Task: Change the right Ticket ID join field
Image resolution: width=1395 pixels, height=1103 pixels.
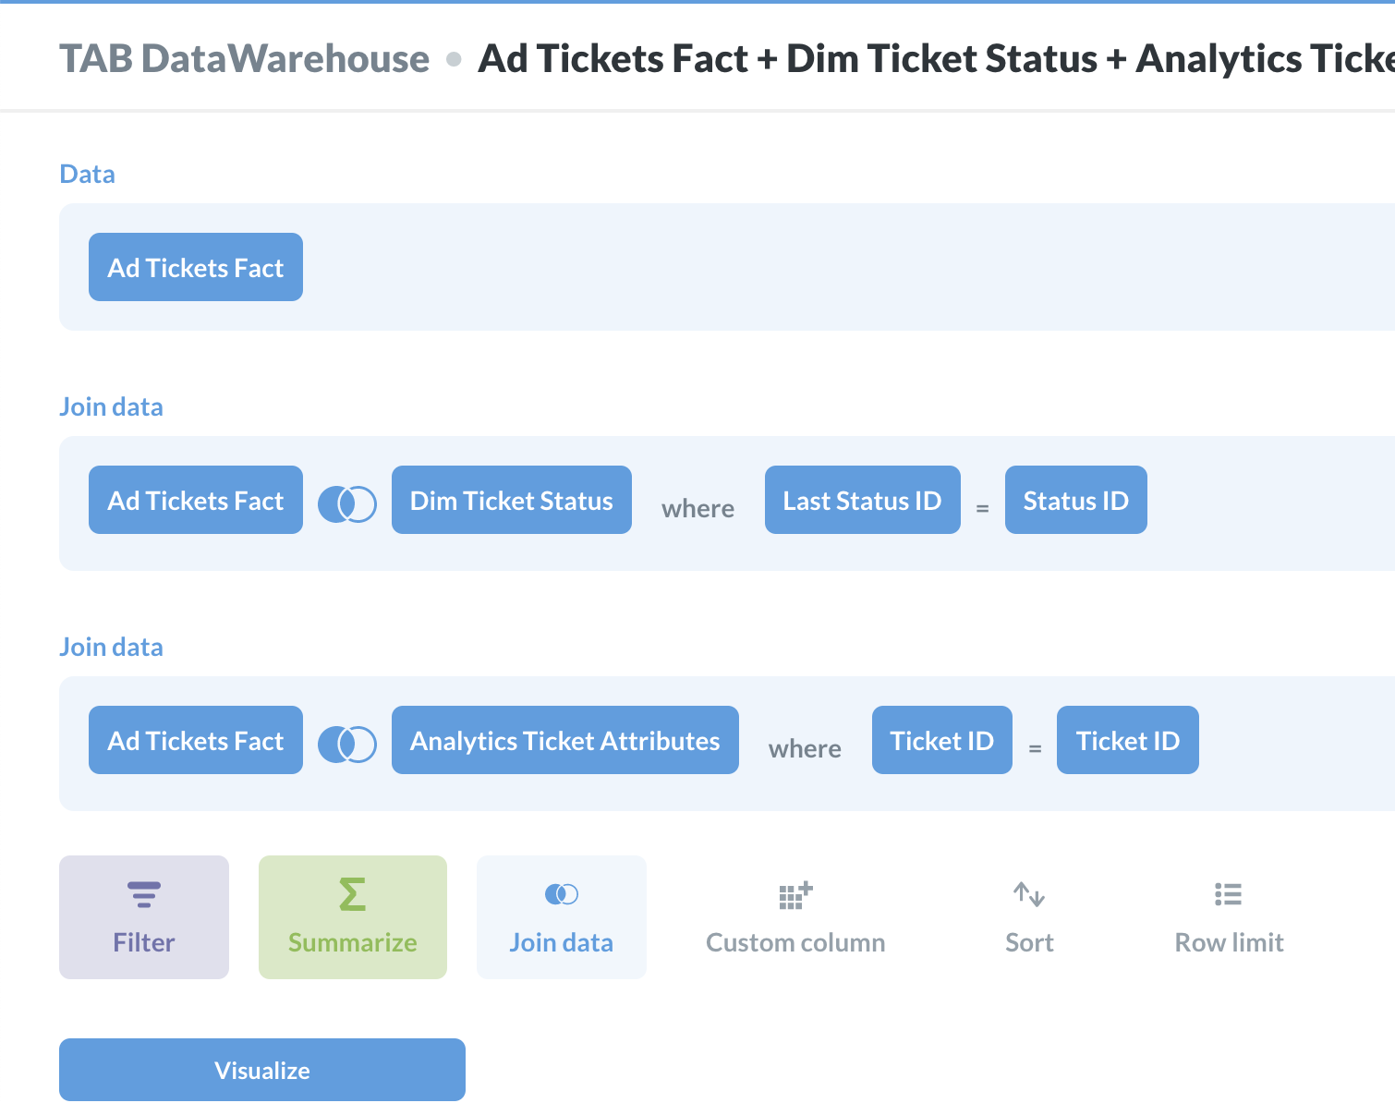Action: pos(1128,740)
